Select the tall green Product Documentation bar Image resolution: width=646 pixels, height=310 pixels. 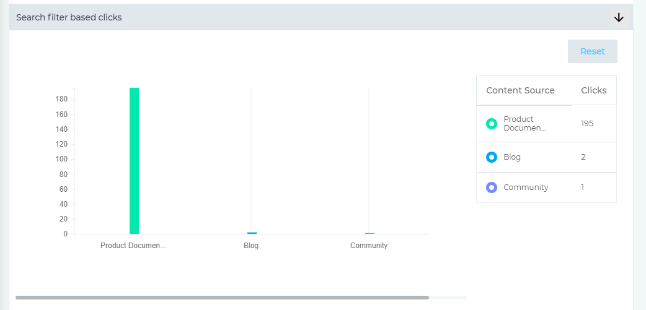134,161
